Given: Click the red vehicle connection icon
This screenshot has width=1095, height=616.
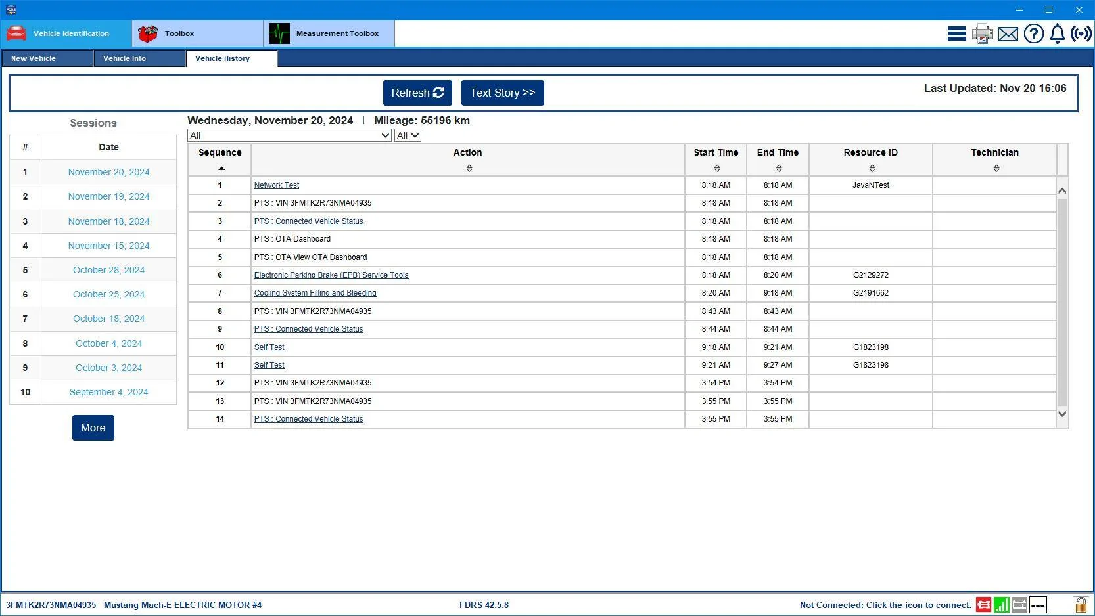Looking at the screenshot, I should click(984, 605).
